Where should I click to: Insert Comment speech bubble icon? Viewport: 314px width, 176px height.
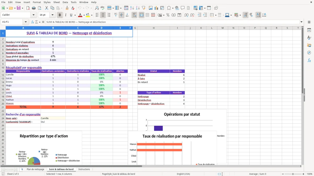click(x=183, y=8)
